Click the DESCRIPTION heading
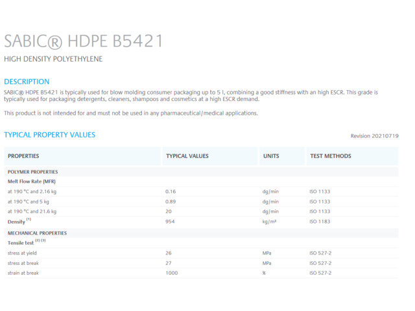The height and width of the screenshot is (311, 415). (27, 82)
